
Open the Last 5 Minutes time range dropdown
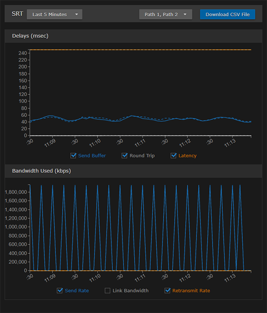(54, 14)
